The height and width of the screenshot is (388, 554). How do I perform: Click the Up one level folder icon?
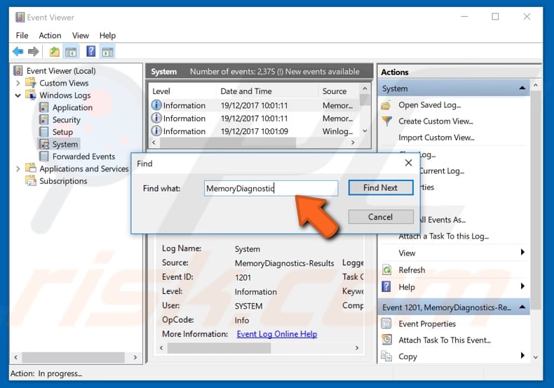pos(54,52)
